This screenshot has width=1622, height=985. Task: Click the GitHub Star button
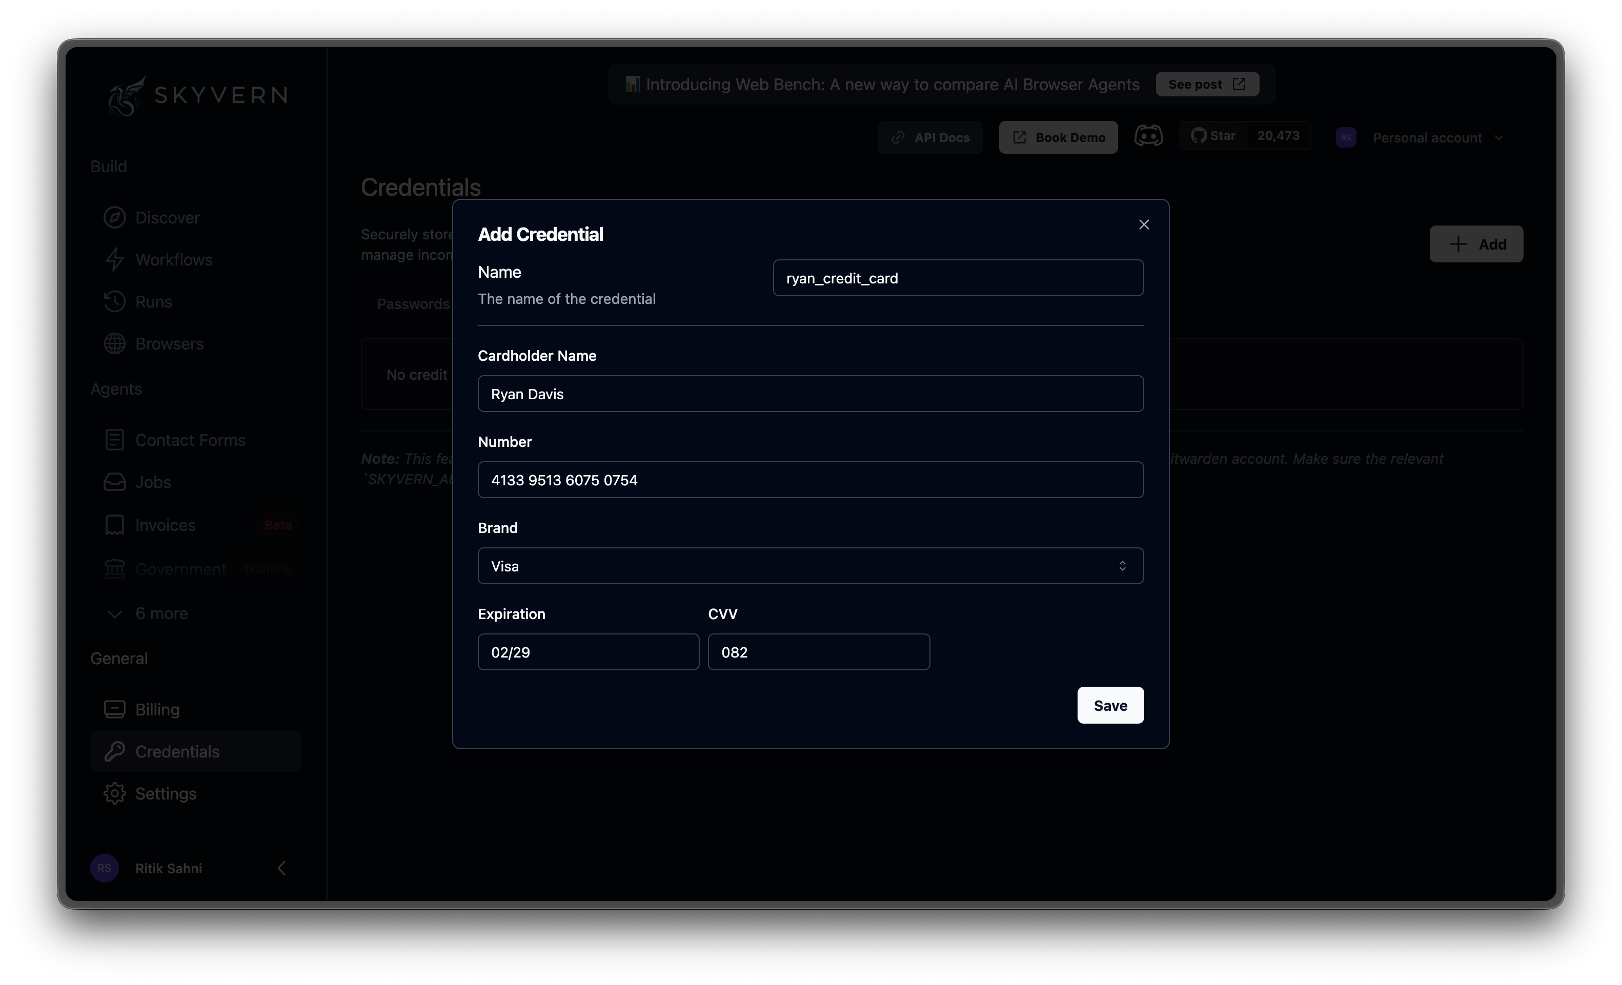(x=1212, y=135)
